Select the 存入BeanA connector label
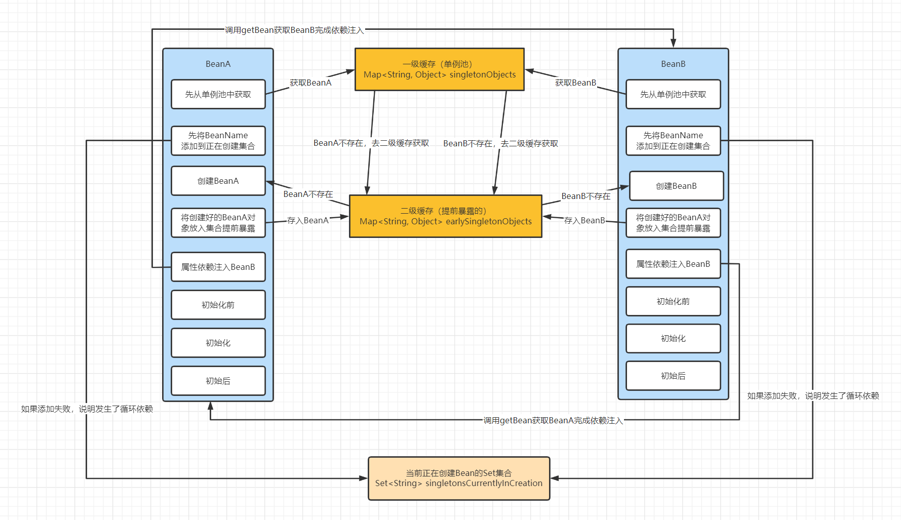Screen dimensions: 901x520 pos(308,220)
